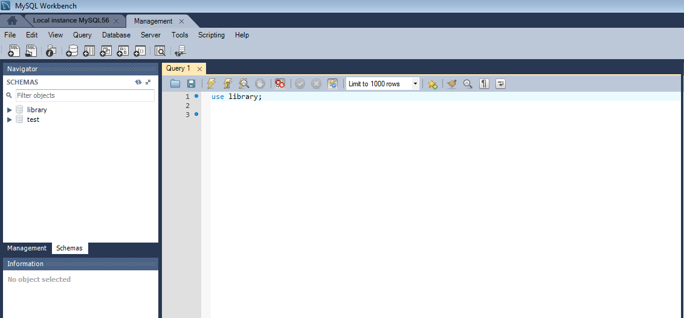Close the Local instance MySQL56 tab

(x=116, y=21)
